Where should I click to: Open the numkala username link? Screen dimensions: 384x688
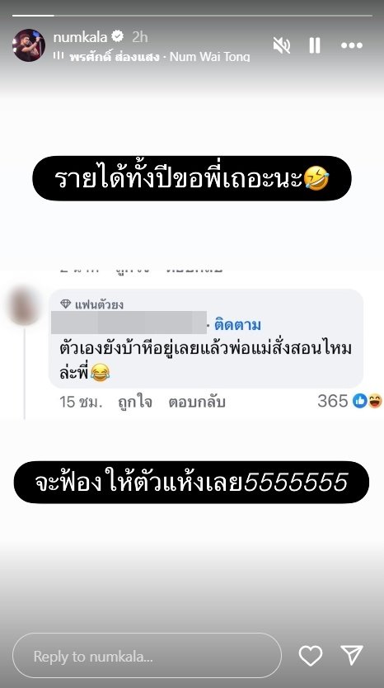(x=80, y=37)
